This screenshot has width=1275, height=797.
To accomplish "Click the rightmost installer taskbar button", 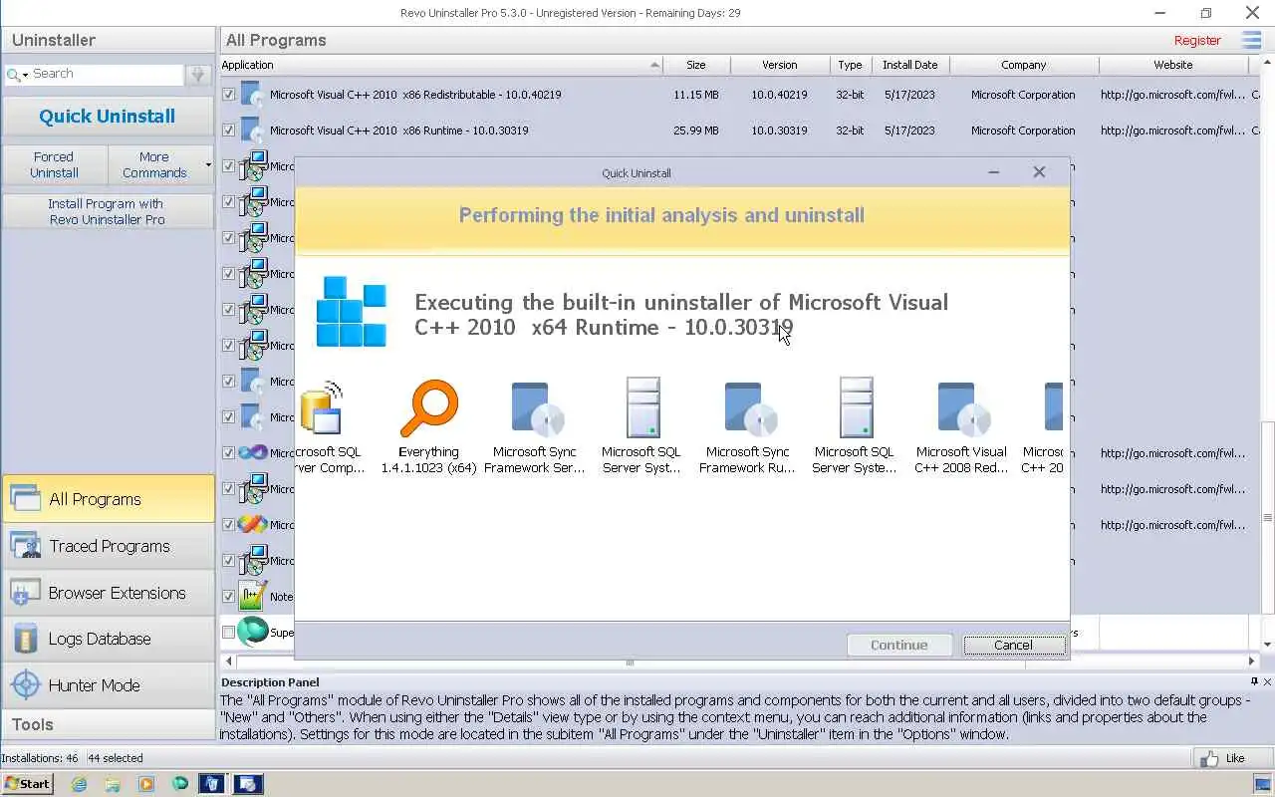I will pyautogui.click(x=248, y=784).
